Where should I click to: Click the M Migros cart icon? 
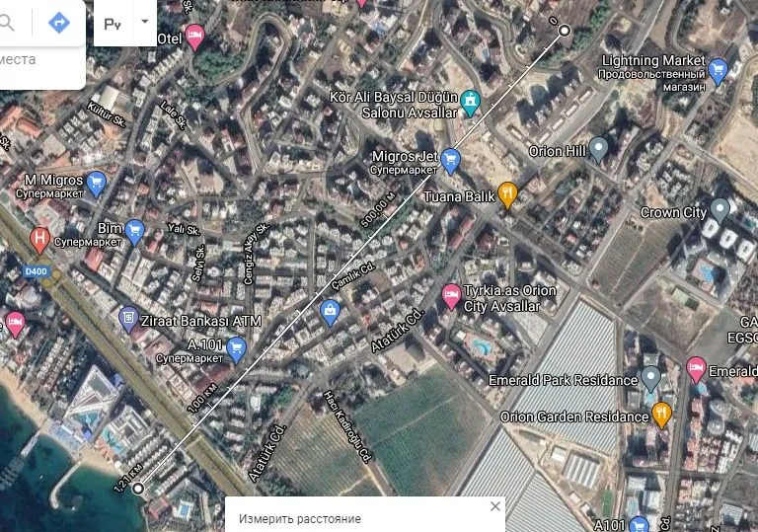[96, 183]
